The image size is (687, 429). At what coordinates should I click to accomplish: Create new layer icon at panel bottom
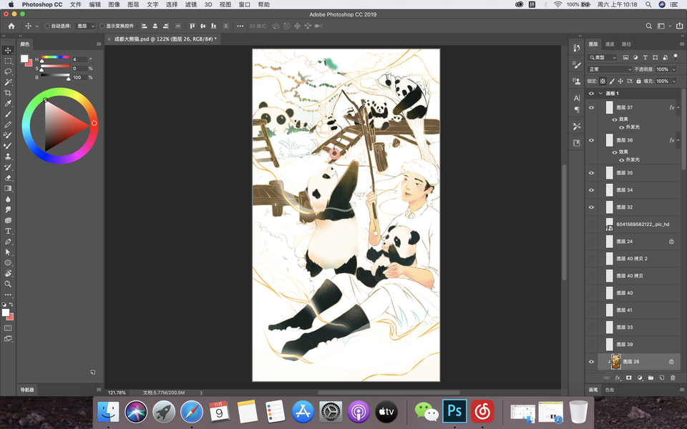(x=661, y=378)
